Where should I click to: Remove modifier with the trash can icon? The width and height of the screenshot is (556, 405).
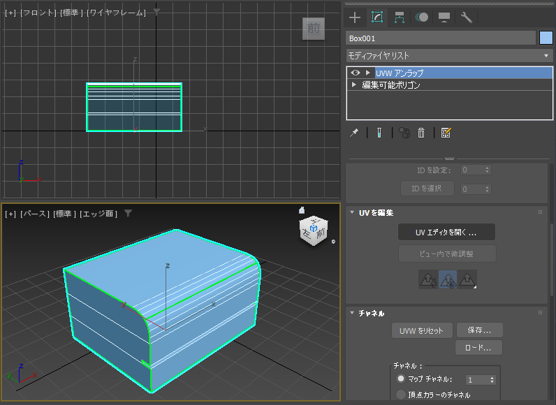coord(421,133)
